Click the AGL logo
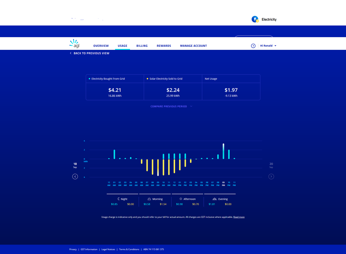Viewport: 346px width, 254px height. 75,43
